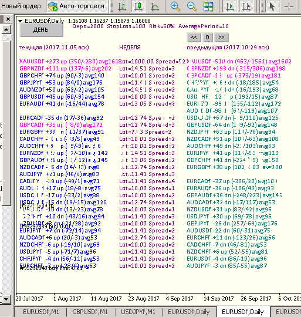The height and width of the screenshot is (317, 301).
Task: Click previous week GBPJPYf -26 dn row
Action: [232, 224]
